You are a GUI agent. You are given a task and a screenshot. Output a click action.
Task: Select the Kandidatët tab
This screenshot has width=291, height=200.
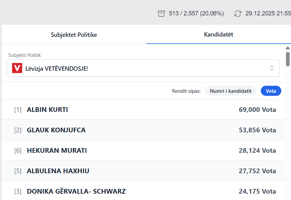pyautogui.click(x=219, y=35)
